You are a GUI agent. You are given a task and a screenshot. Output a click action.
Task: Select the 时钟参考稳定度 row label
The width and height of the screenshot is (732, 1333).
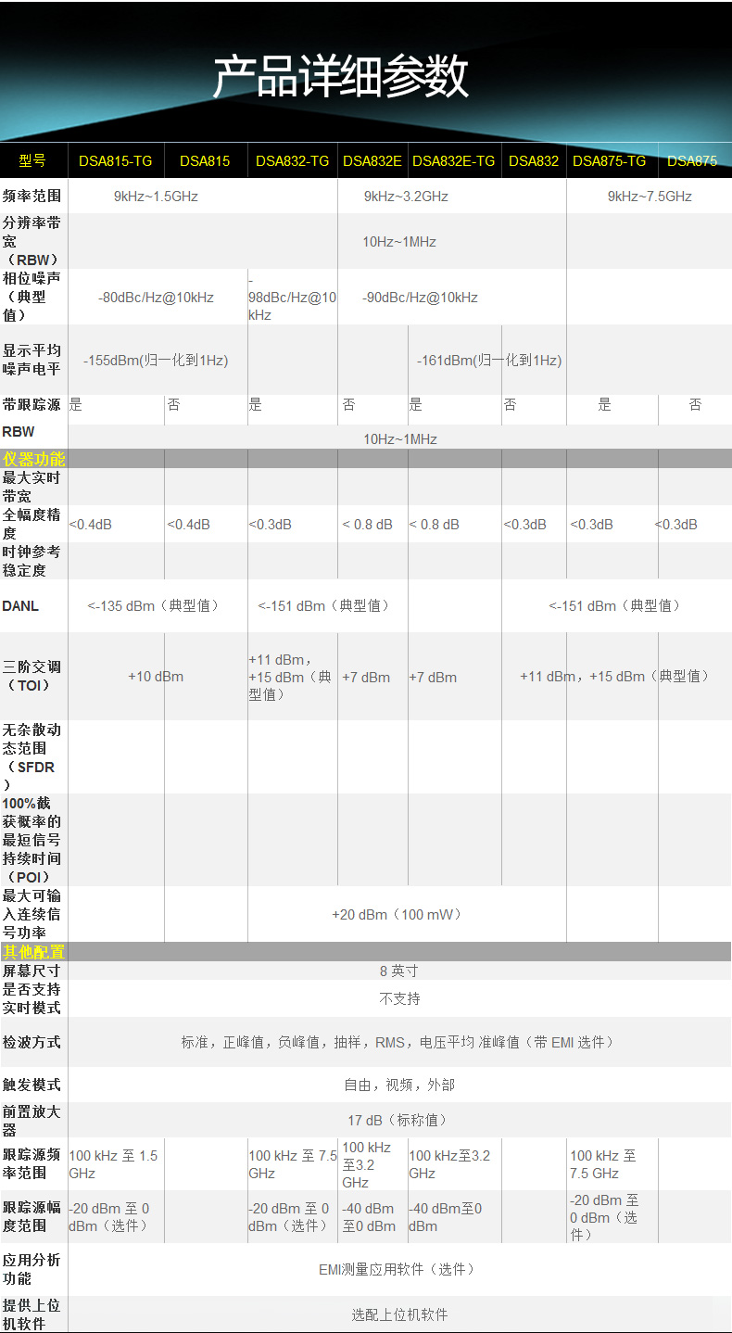[x=32, y=561]
